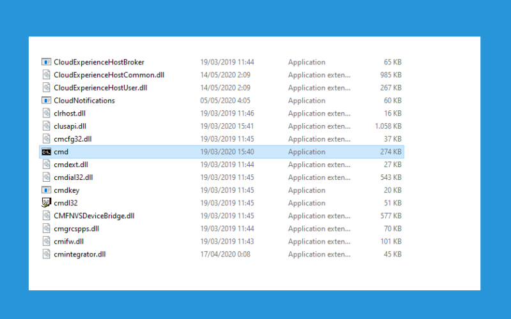Click the 1.058 KB size of clusapi.dll

(x=388, y=126)
